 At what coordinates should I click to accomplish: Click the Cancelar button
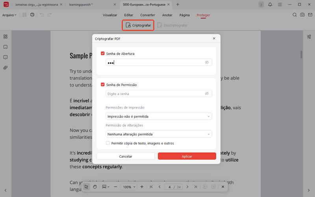tap(126, 156)
